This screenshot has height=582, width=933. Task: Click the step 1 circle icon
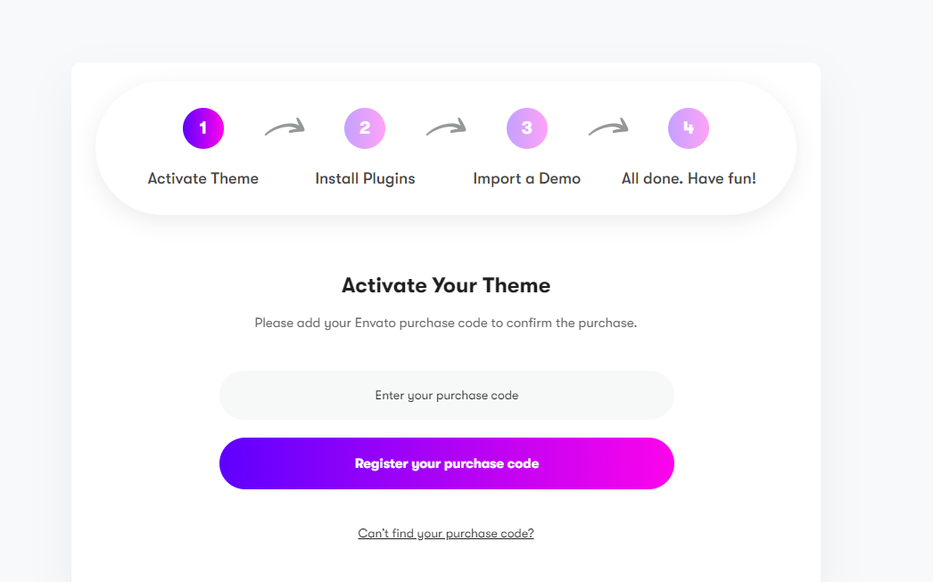203,128
